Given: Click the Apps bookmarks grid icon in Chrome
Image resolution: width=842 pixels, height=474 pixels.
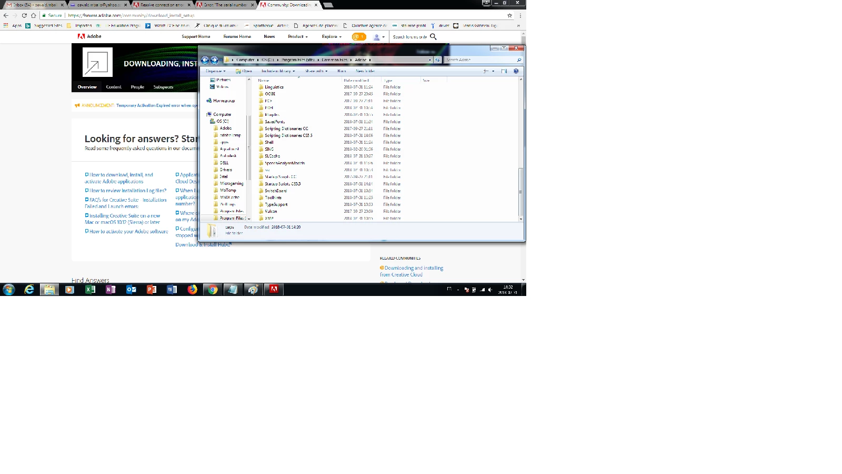Looking at the screenshot, I should pos(6,25).
